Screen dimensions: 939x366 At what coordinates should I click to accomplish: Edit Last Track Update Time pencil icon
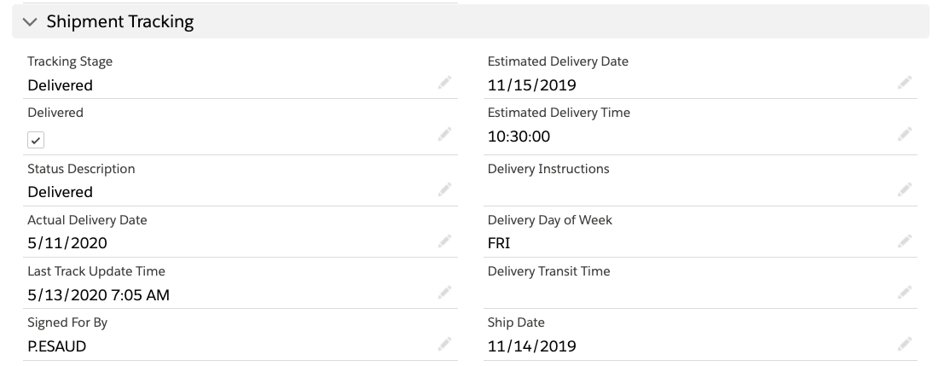(x=444, y=293)
